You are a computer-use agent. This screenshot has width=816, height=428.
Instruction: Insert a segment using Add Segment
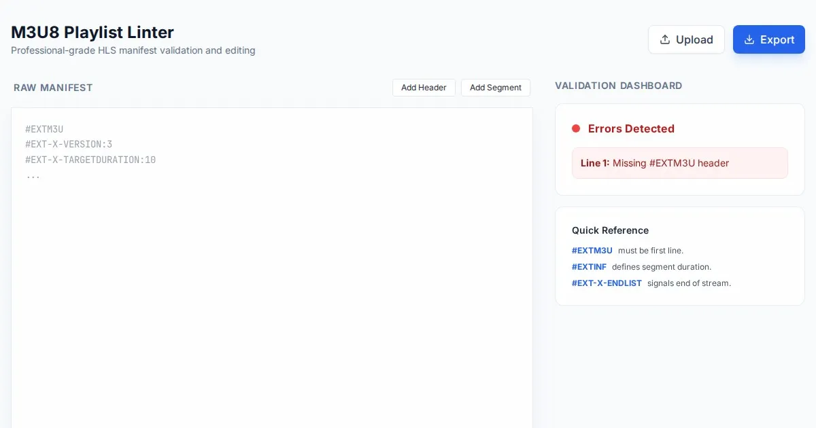point(495,88)
